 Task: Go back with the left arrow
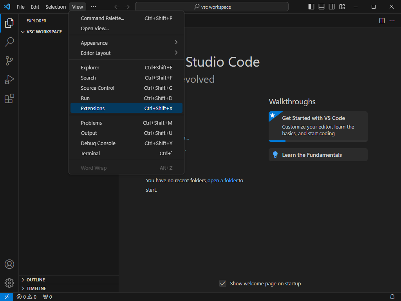(117, 7)
